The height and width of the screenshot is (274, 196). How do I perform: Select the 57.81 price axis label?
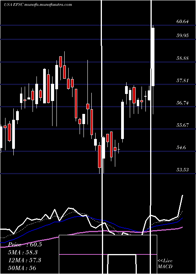pos(183,81)
